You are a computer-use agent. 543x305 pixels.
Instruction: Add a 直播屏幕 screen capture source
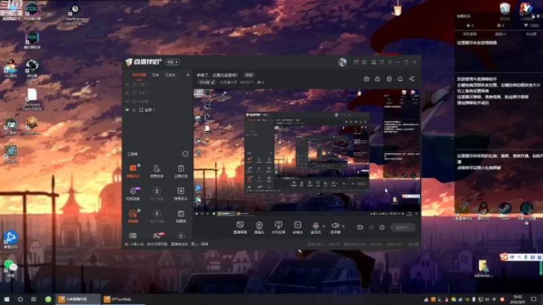(x=240, y=228)
